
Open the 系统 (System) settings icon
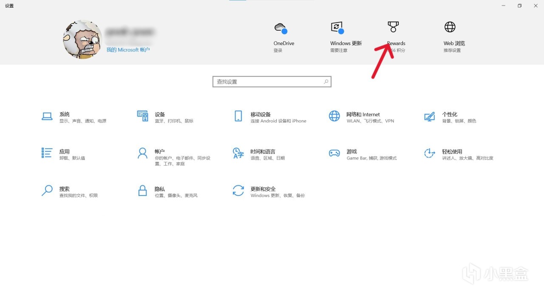click(47, 116)
